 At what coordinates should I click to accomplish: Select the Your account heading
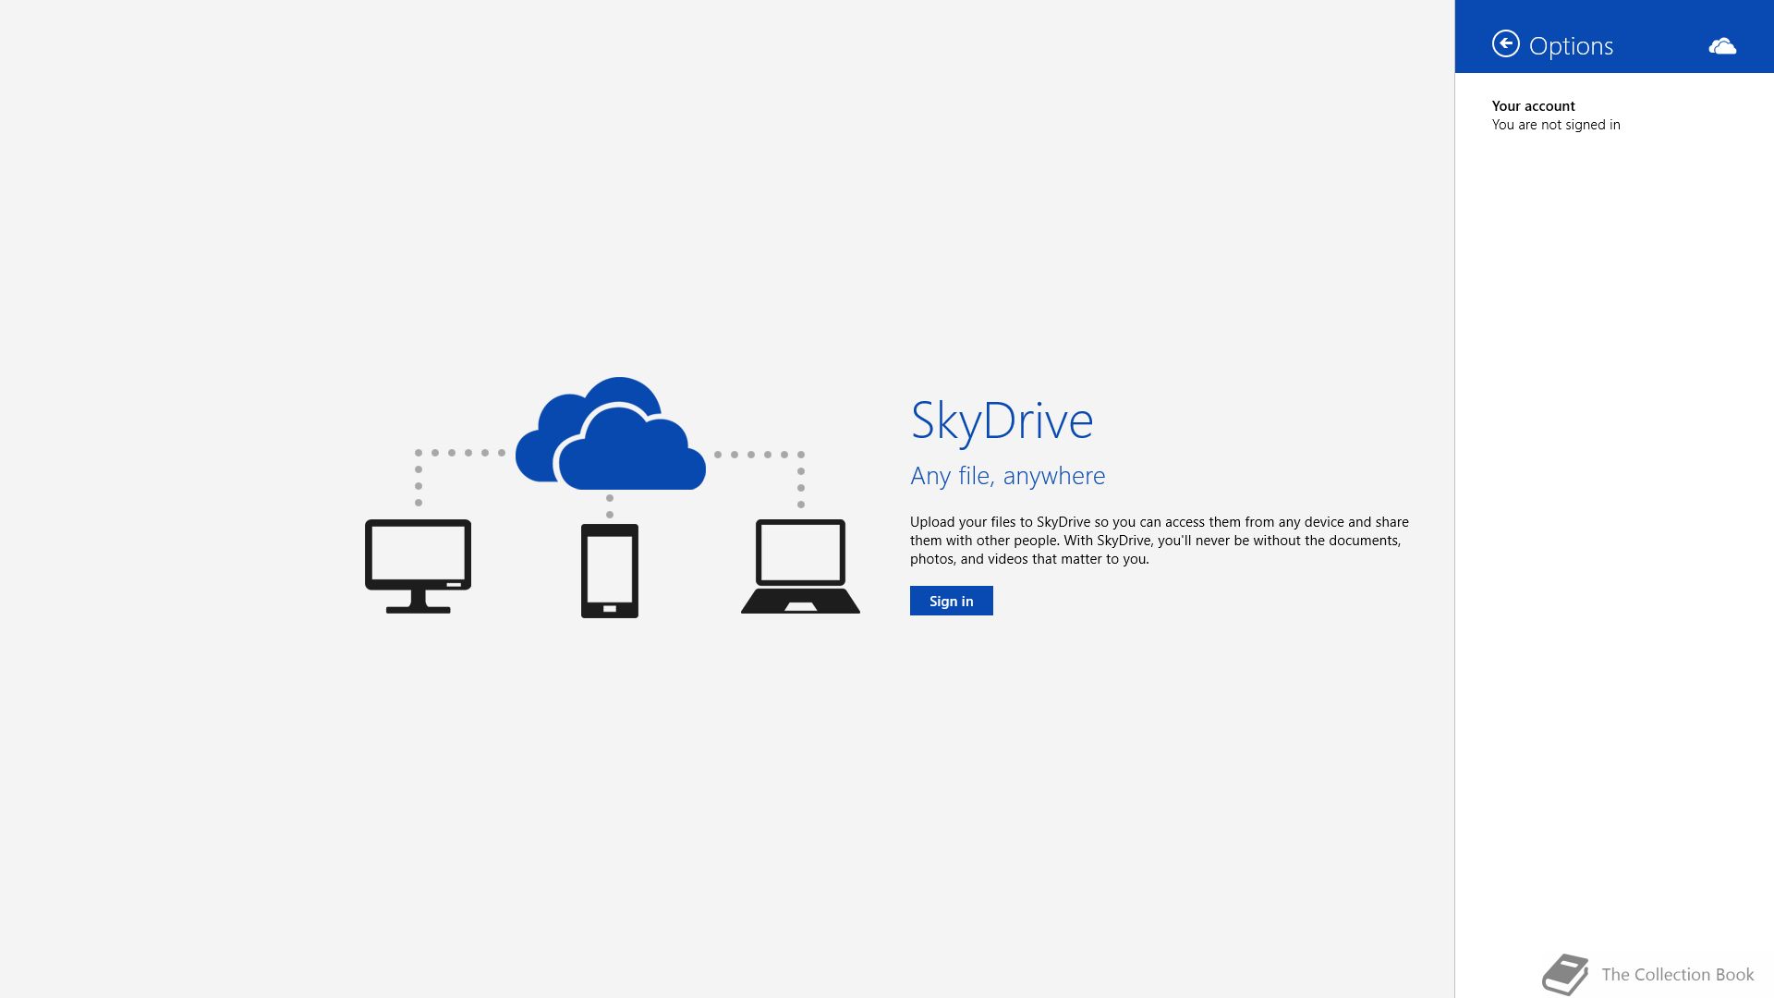tap(1533, 106)
